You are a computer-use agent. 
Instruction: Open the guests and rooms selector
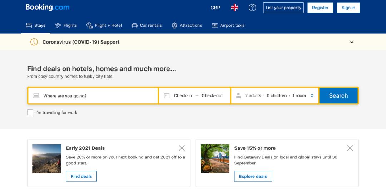tap(274, 96)
